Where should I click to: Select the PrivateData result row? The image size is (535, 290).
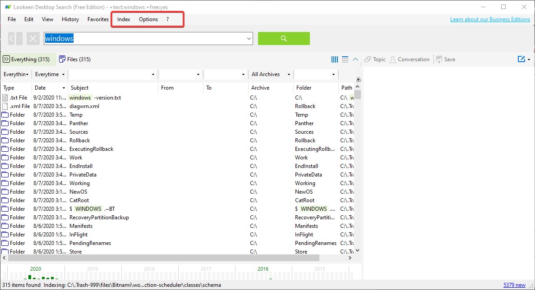[177, 174]
